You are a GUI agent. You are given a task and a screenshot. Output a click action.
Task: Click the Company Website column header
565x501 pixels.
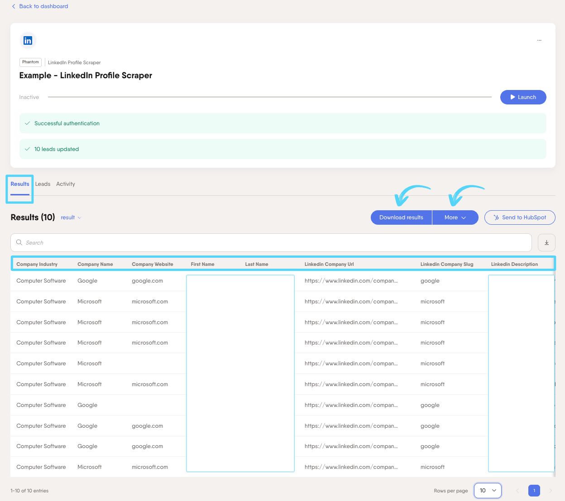click(x=153, y=264)
